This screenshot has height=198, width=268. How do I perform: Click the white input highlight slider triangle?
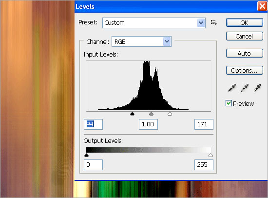170,114
